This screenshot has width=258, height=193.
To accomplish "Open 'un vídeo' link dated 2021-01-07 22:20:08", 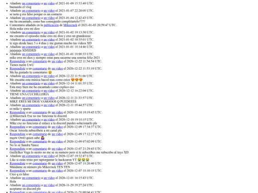I will [49, 10].
